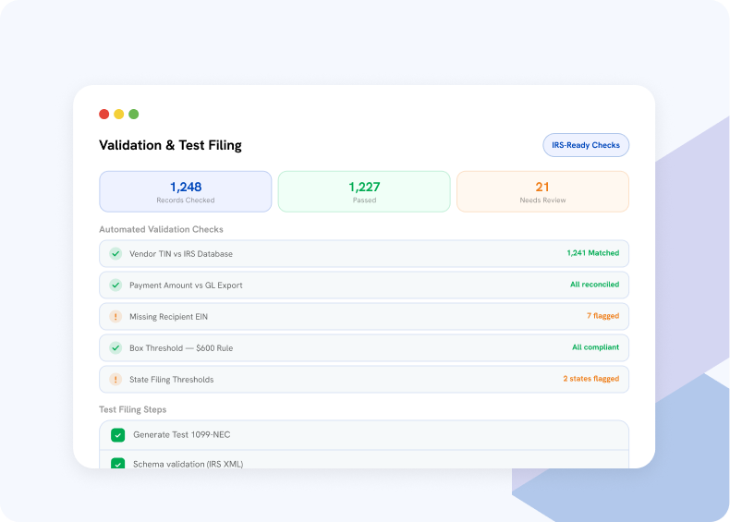
Task: Click the All compliant status label
Action: click(x=595, y=347)
